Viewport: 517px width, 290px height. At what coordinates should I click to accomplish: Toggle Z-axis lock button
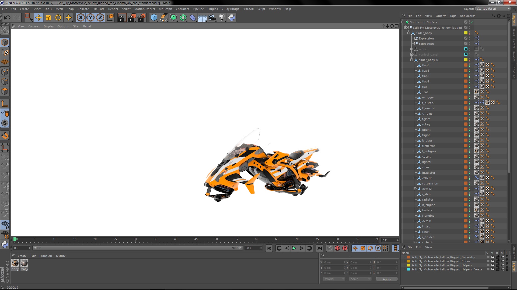[100, 18]
